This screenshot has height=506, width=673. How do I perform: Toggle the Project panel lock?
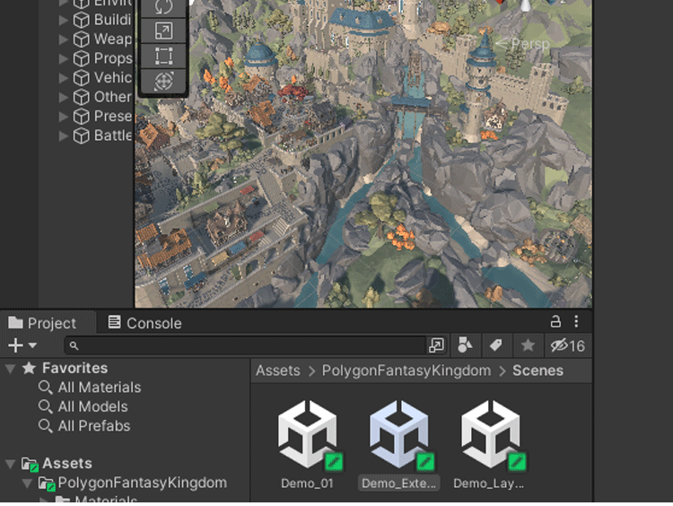tap(555, 321)
